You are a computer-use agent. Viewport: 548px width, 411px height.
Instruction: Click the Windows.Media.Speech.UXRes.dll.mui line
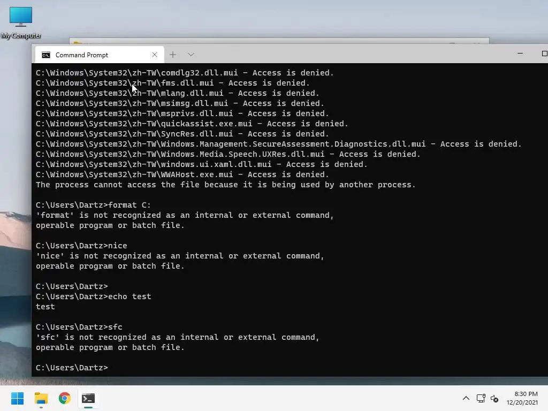click(x=228, y=154)
